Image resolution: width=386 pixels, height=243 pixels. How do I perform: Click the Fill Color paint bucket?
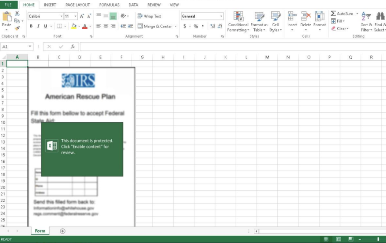tap(74, 26)
